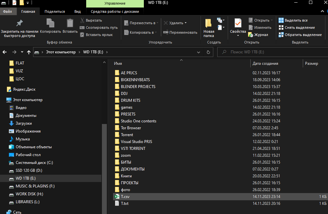Click Изменить in the Open group
The height and width of the screenshot is (214, 328).
click(x=260, y=27)
